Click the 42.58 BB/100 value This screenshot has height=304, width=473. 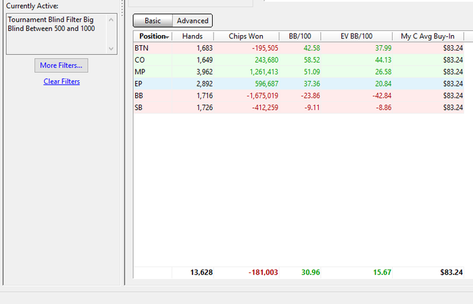[x=312, y=48]
